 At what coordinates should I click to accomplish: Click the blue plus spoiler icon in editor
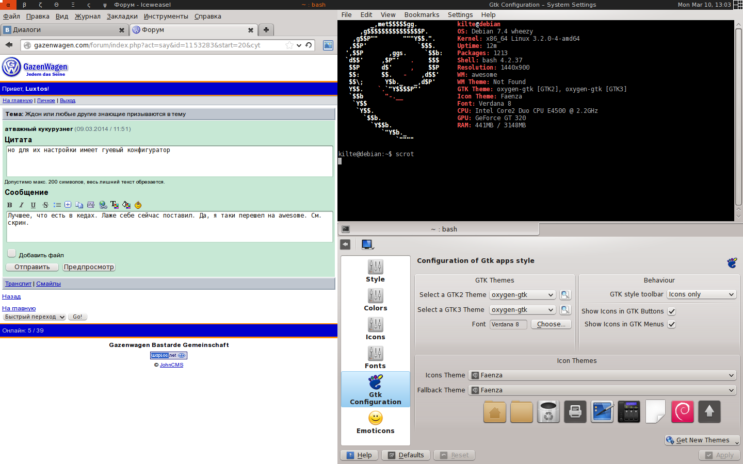point(68,205)
